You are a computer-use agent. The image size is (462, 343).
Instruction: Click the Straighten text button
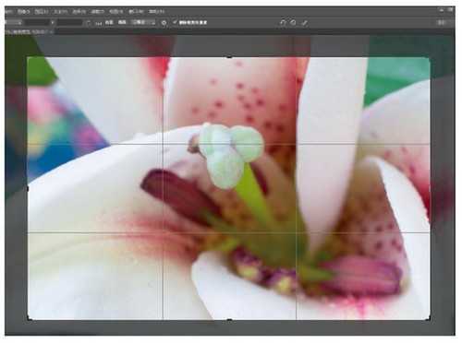click(109, 22)
